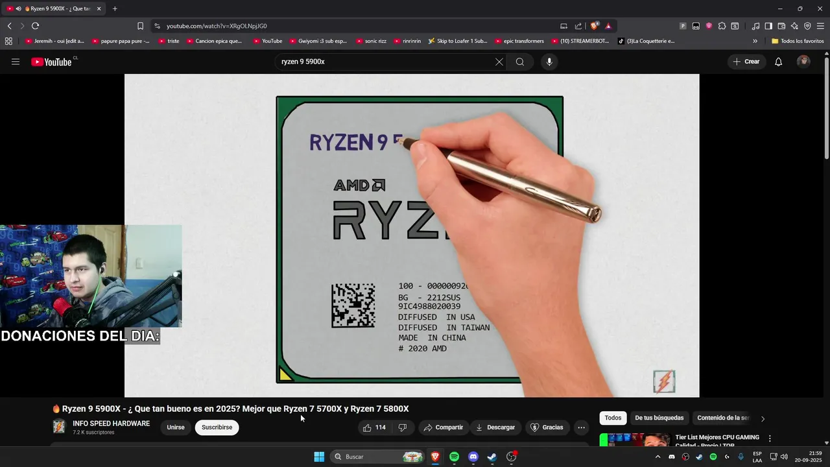Open more actions ellipsis under video
This screenshot has height=467, width=830.
pos(581,427)
